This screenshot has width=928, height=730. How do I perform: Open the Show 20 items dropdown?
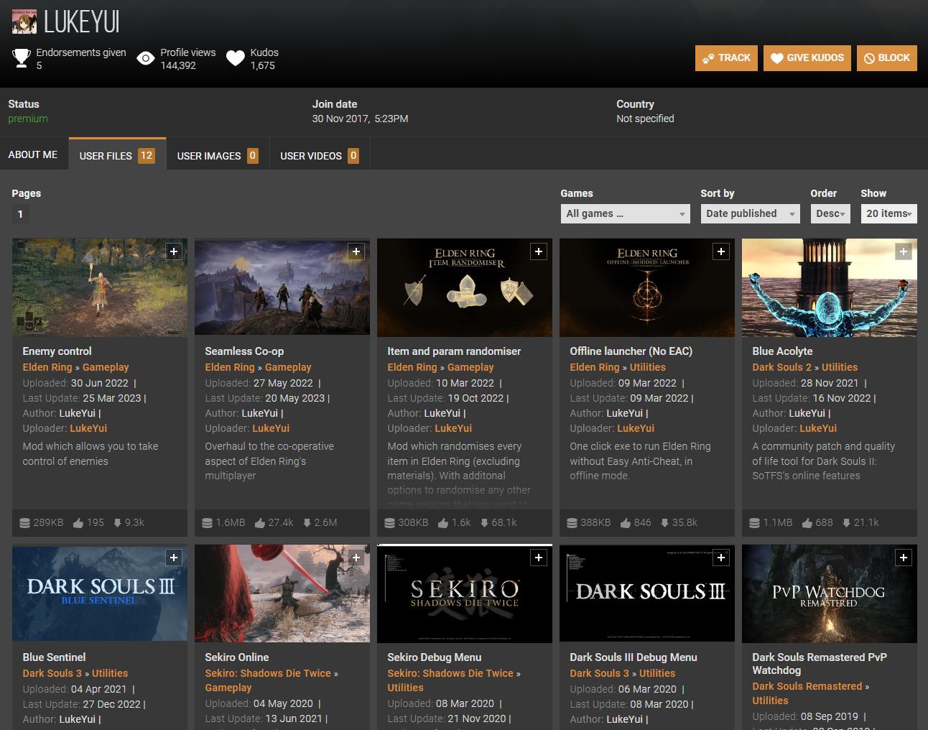point(888,213)
